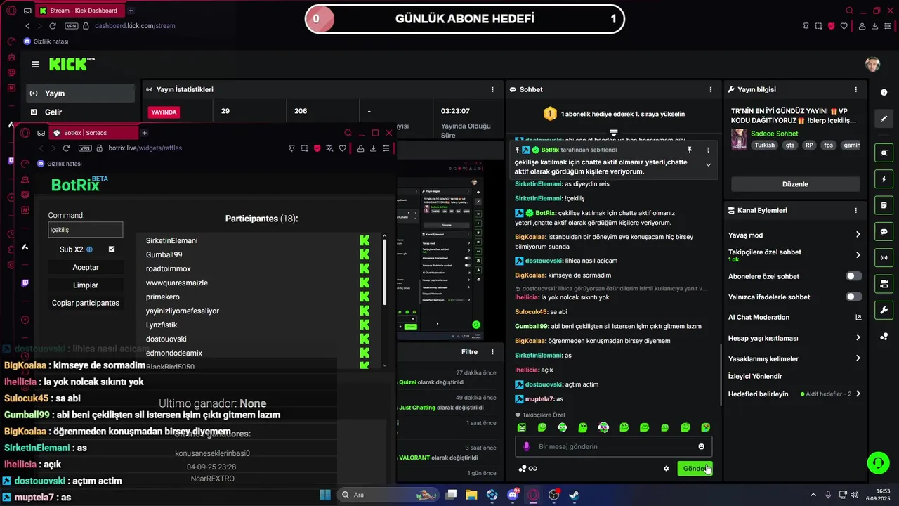
Task: Open chat settings gear icon
Action: pos(666,469)
